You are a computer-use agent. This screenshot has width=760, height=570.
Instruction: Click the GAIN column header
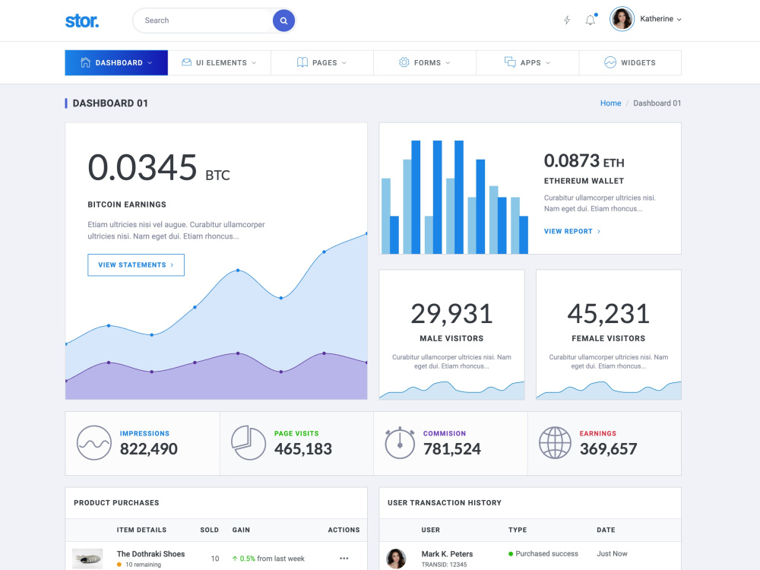coord(241,530)
